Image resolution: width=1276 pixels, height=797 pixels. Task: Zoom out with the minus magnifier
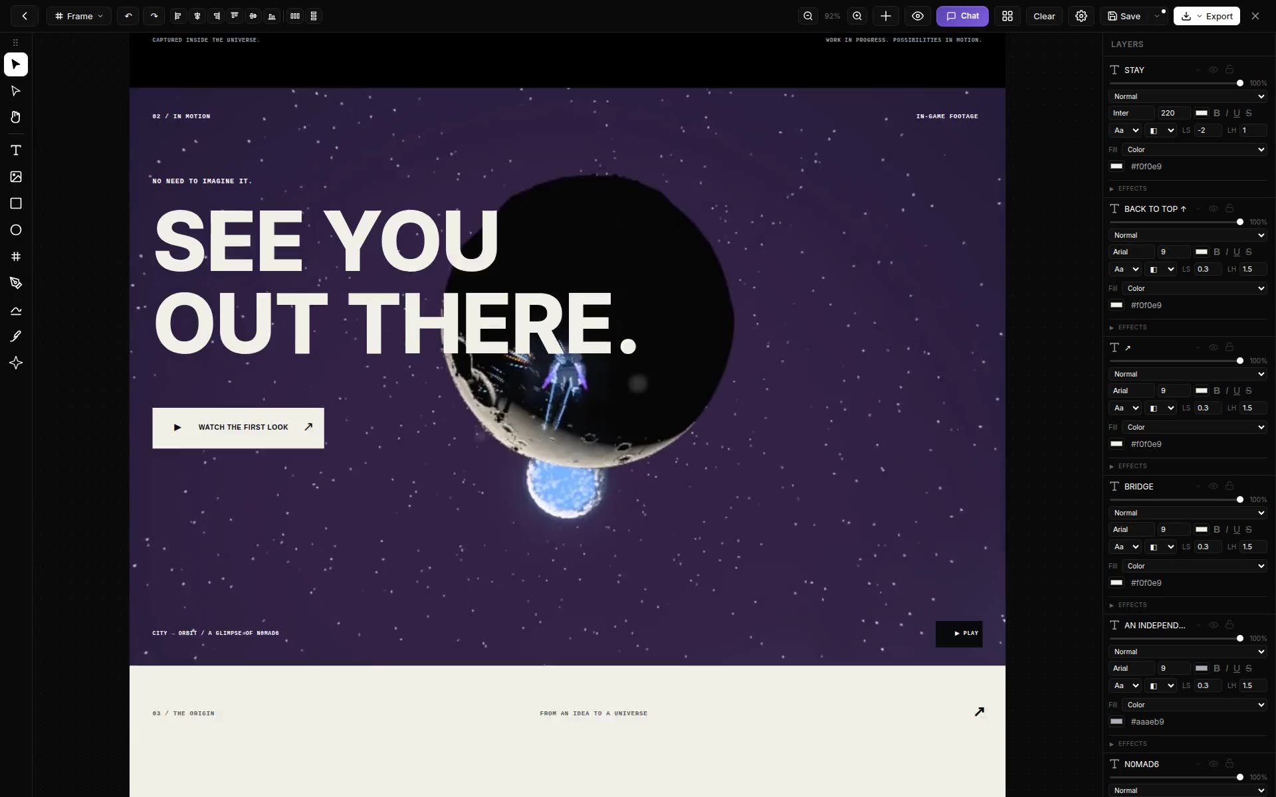808,16
